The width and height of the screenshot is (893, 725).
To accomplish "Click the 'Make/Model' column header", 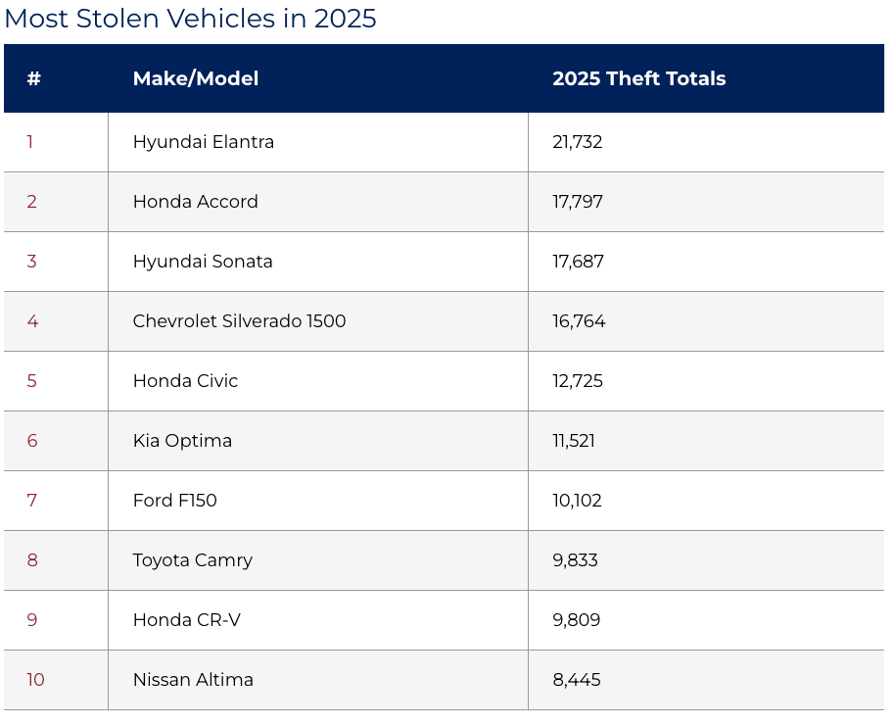I will coord(196,78).
